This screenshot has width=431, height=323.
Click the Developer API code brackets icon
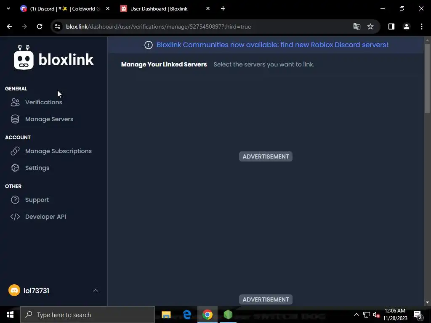[x=15, y=217]
